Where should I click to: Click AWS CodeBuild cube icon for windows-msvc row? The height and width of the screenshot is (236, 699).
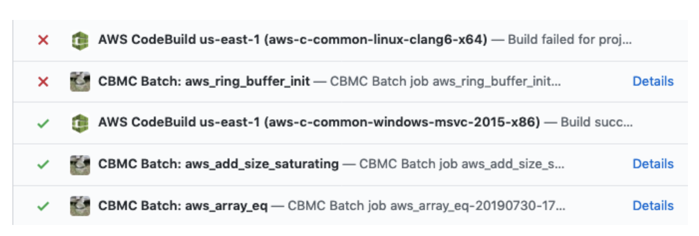(x=80, y=123)
